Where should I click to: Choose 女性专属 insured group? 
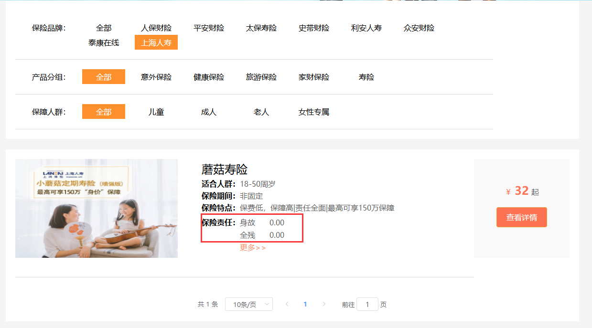click(x=314, y=112)
